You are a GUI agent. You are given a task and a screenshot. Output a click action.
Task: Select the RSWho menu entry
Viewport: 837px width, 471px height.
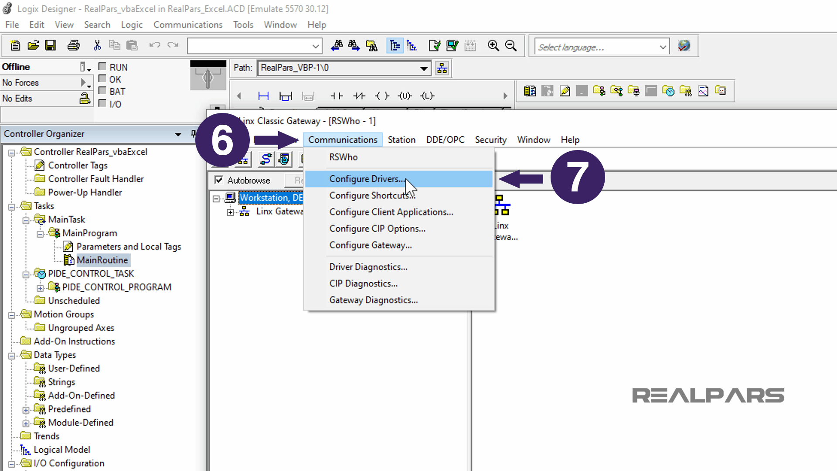tap(399, 157)
